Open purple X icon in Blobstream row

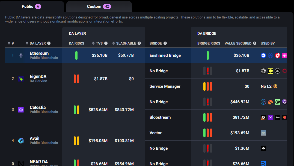pos(270,117)
